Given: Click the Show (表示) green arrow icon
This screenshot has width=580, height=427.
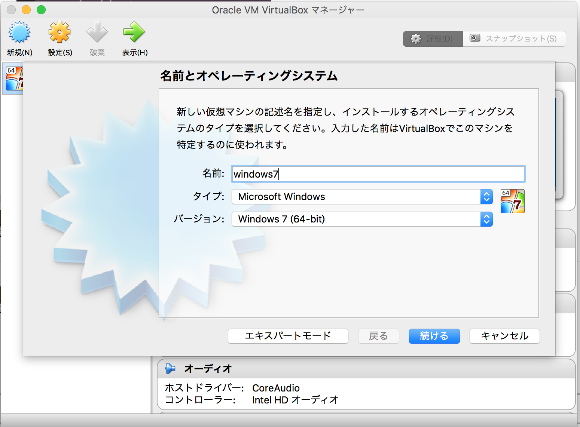Looking at the screenshot, I should (x=134, y=33).
